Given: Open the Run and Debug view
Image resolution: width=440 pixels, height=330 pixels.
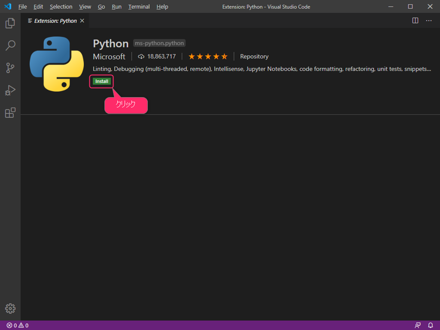Looking at the screenshot, I should (x=10, y=91).
